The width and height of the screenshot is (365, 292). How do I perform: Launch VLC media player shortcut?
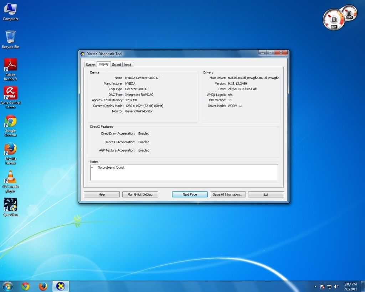pyautogui.click(x=10, y=181)
